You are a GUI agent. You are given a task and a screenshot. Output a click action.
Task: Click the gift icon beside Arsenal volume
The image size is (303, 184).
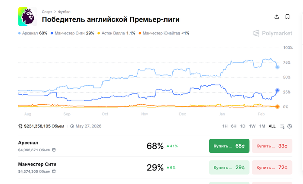(x=54, y=150)
